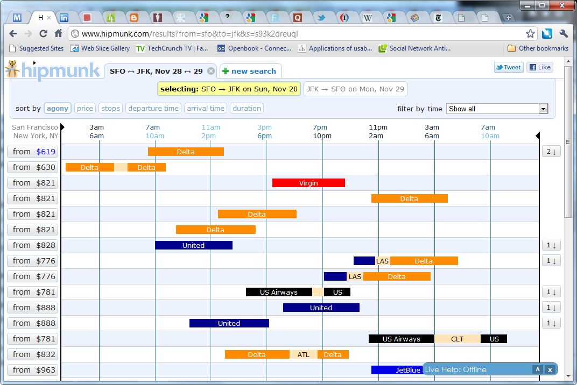
Task: Expand 1 similar flight for first $776 row
Action: coord(551,261)
